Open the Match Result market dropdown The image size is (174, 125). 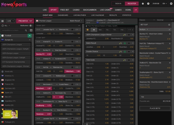click(76, 21)
